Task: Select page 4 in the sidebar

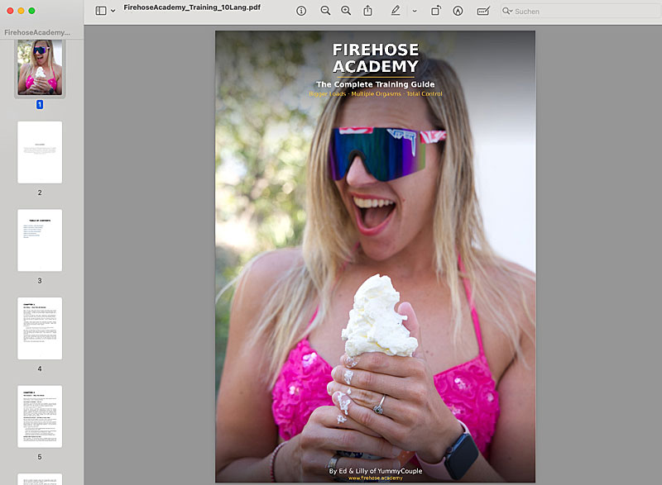Action: (39, 326)
